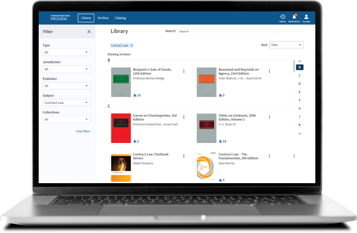357x233 pixels.
Task: Expand the Jurisdiction filter dropdown
Action: click(66, 69)
